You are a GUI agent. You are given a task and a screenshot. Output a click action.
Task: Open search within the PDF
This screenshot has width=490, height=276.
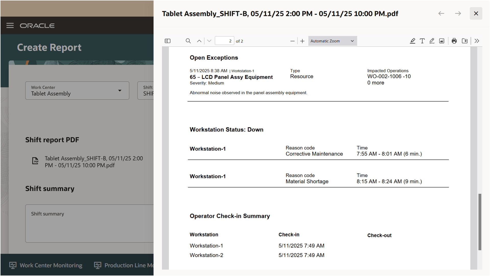coord(188,41)
